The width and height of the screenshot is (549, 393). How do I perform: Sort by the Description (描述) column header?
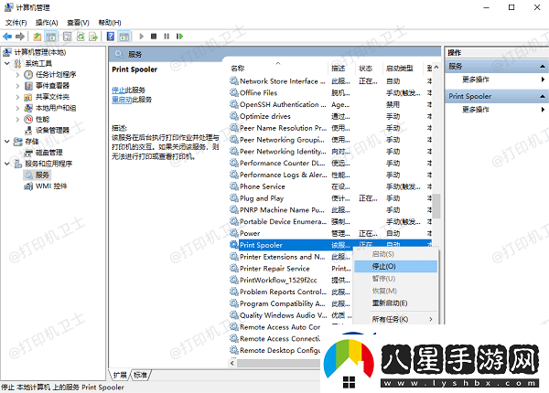tap(341, 69)
